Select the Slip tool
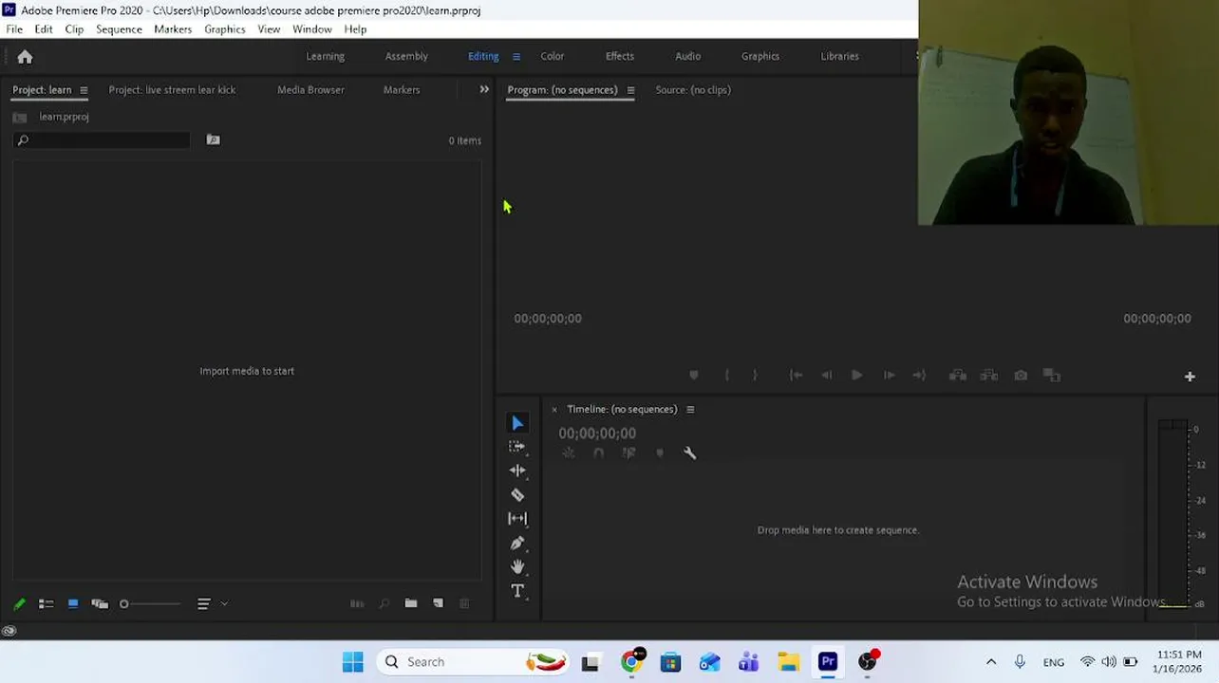The image size is (1219, 683). tap(517, 519)
